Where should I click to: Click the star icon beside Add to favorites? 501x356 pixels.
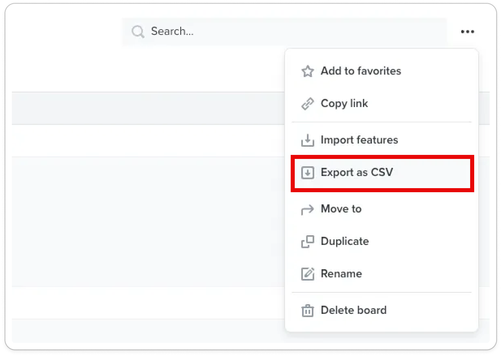pos(307,71)
